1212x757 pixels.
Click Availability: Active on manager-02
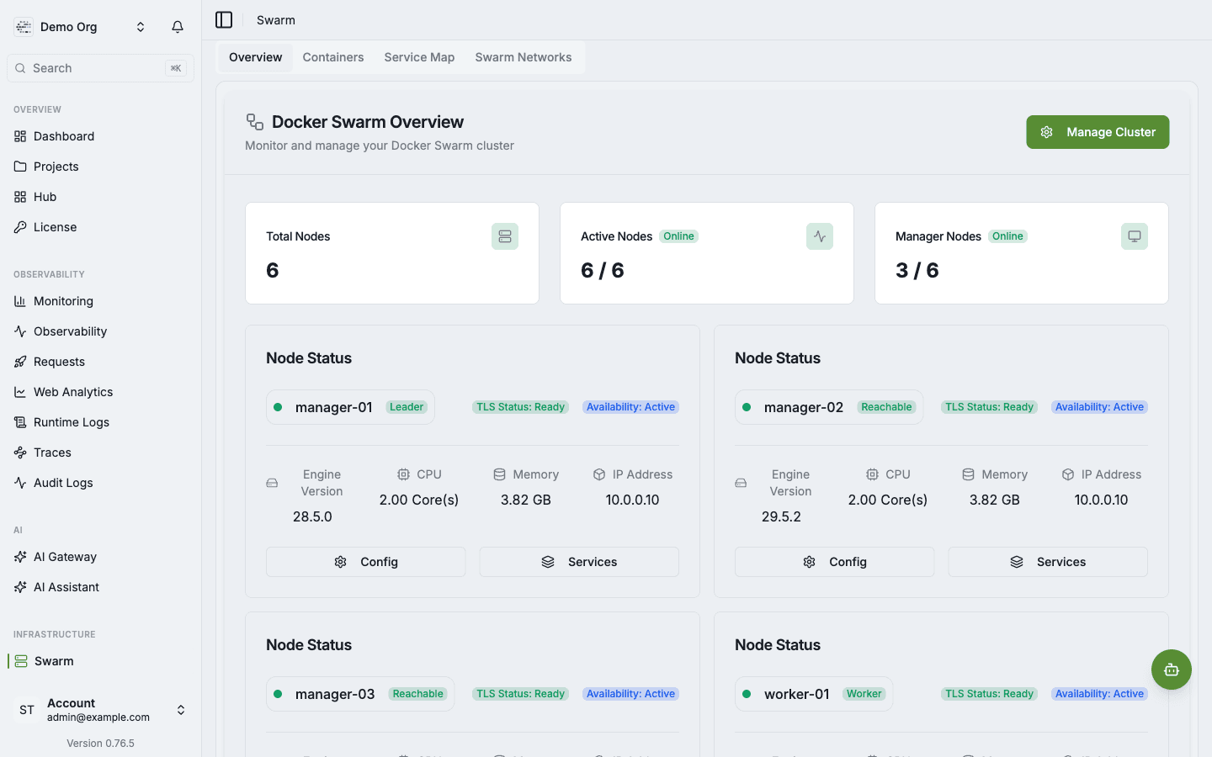[1099, 407]
